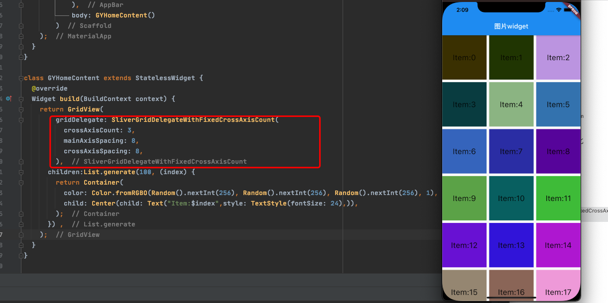Click the StatelessWidget class name
The height and width of the screenshot is (303, 608).
(163, 78)
